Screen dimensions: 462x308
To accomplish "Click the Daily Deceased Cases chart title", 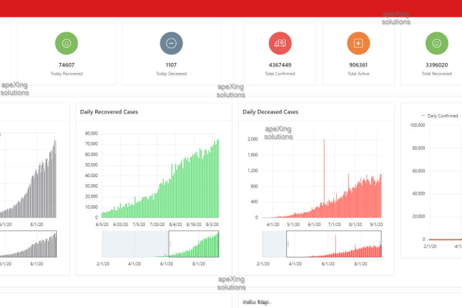I will [x=270, y=112].
